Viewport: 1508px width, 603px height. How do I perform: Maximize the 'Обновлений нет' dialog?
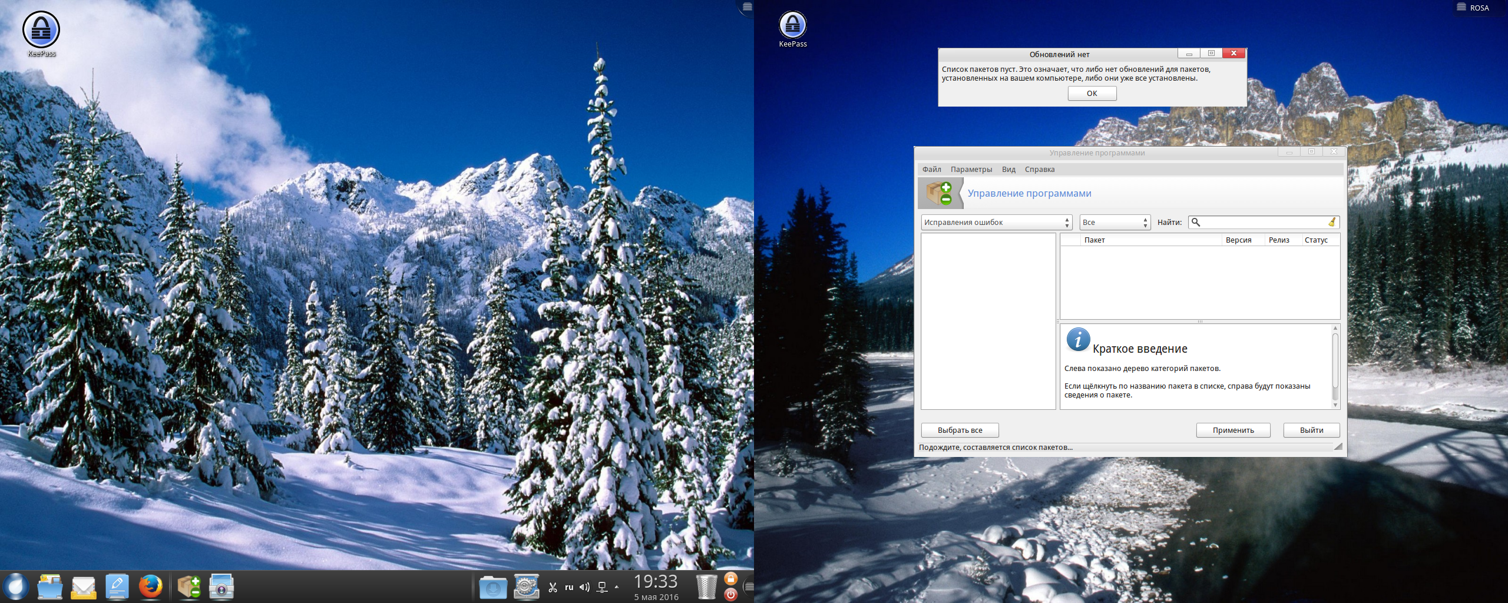(1211, 53)
